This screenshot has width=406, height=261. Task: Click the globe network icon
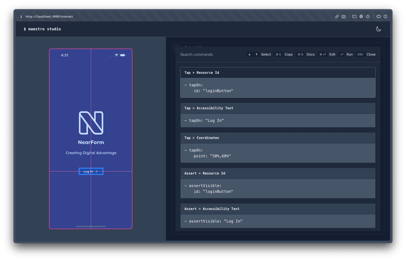361,16
